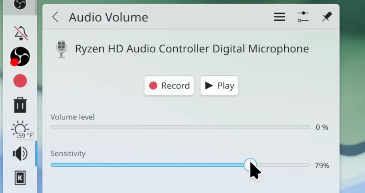Image resolution: width=365 pixels, height=193 pixels.
Task: Open the boxed K icon in the panel
Action: pos(20,178)
